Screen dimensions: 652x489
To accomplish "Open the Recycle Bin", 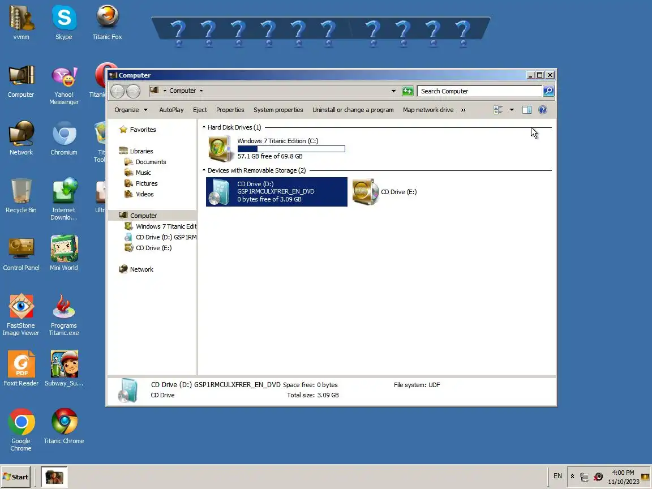I will click(x=21, y=195).
